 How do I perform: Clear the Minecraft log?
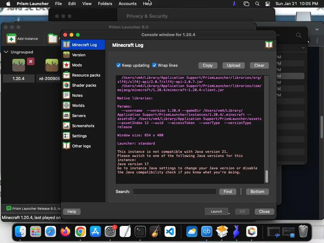coord(259,65)
